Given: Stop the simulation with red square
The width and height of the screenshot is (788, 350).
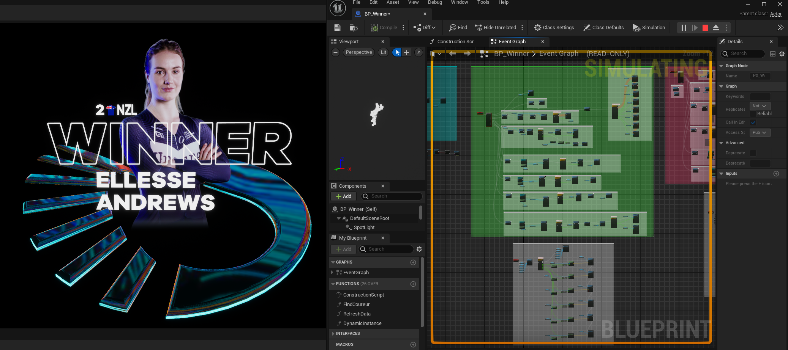Looking at the screenshot, I should [x=705, y=28].
